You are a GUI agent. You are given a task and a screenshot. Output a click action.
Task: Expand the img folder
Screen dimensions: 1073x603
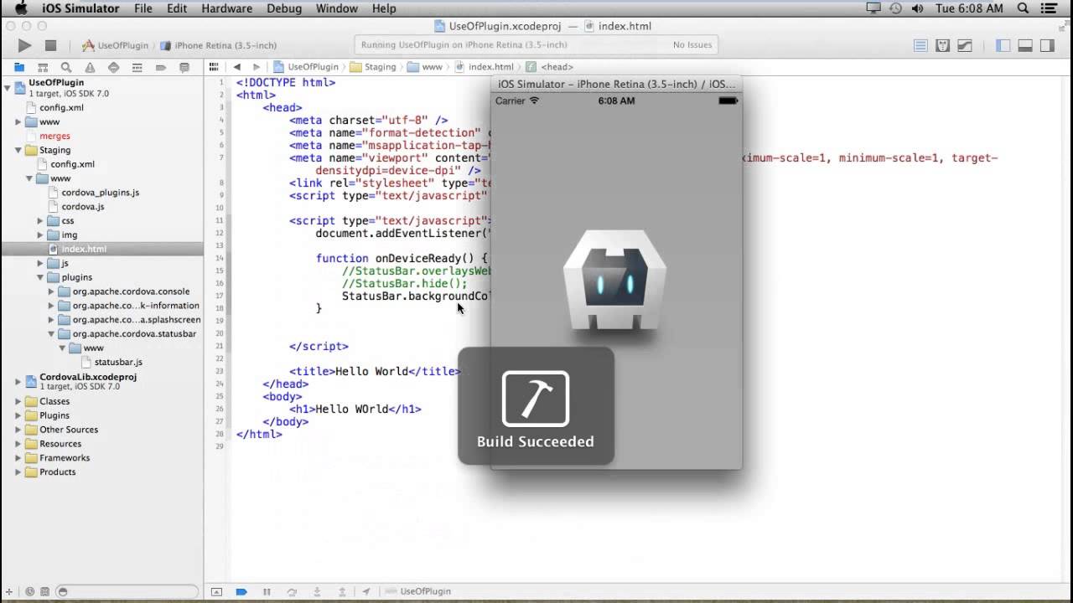click(x=40, y=235)
